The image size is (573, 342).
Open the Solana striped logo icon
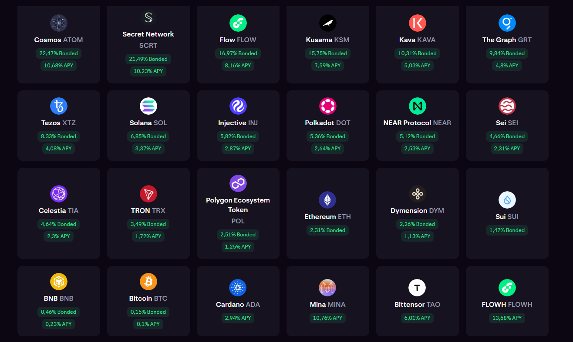click(148, 106)
